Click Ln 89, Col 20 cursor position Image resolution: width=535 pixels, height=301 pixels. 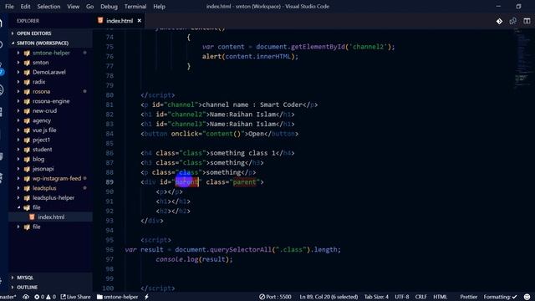click(x=329, y=297)
